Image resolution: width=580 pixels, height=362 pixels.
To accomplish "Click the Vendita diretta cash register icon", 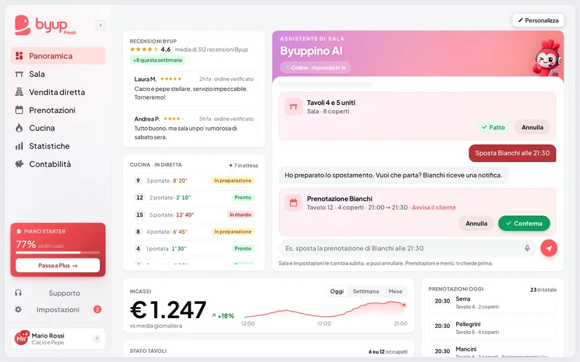I will (x=19, y=92).
